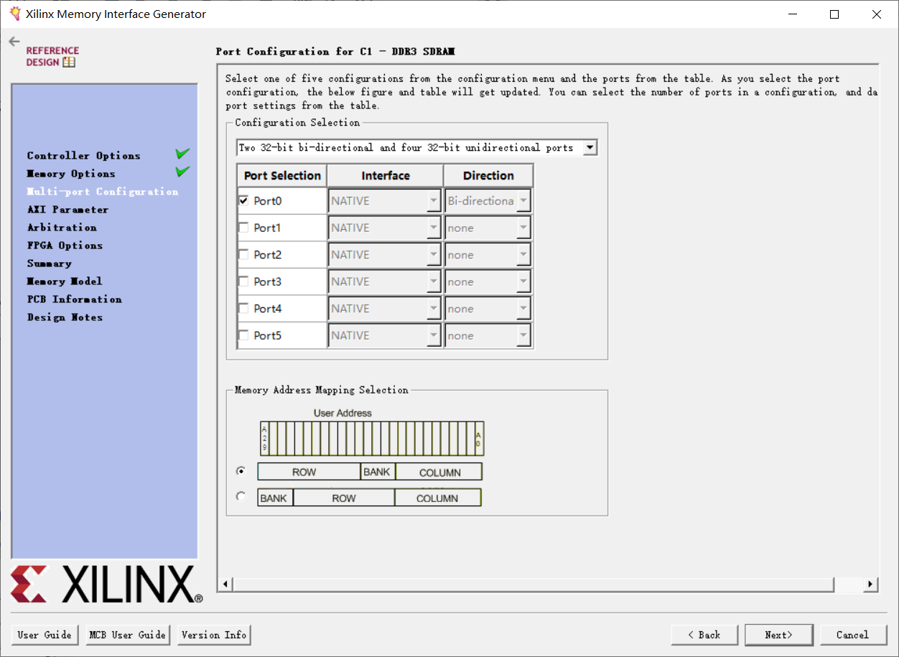Open the Port2 Direction dropdown
The image size is (899, 657).
pos(488,255)
